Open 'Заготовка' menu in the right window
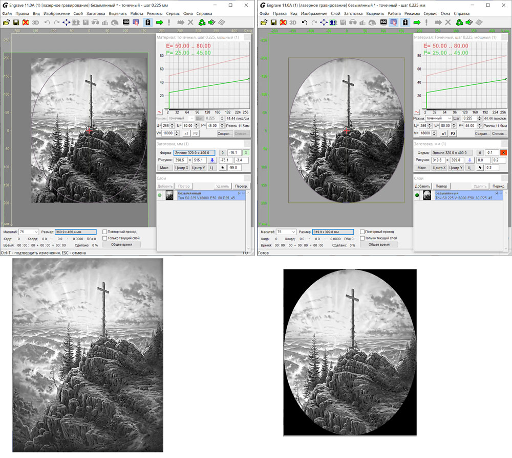Image resolution: width=512 pixels, height=458 pixels. pos(353,13)
